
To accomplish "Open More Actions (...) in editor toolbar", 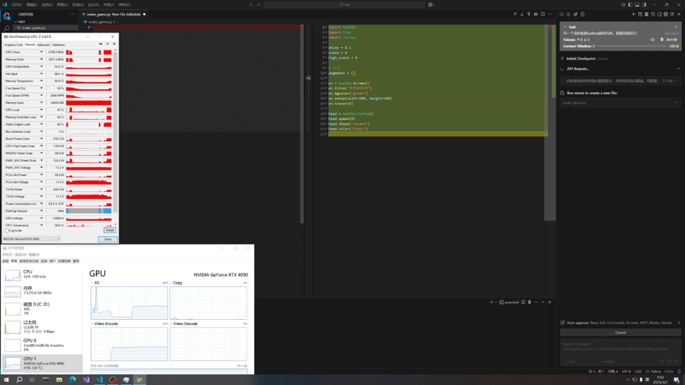I will pos(549,14).
